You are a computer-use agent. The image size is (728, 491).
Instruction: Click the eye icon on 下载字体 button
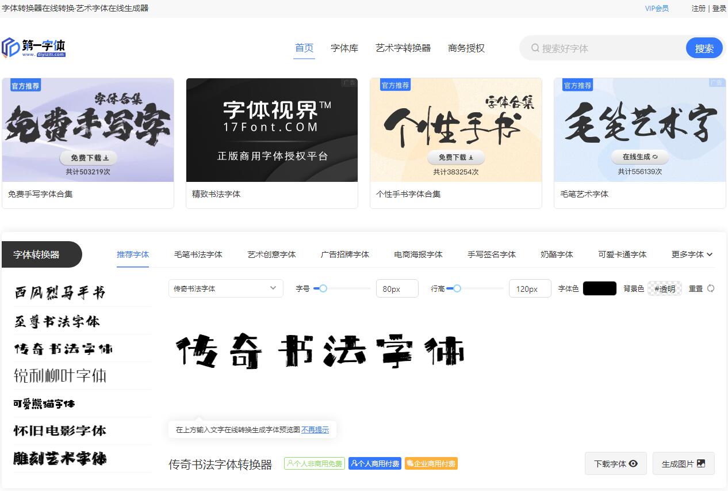tap(633, 463)
